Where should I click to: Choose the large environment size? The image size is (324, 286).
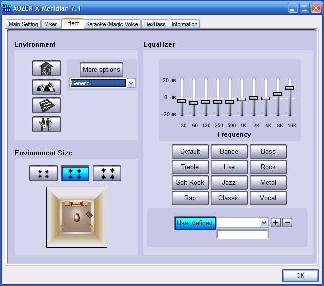pyautogui.click(x=107, y=173)
